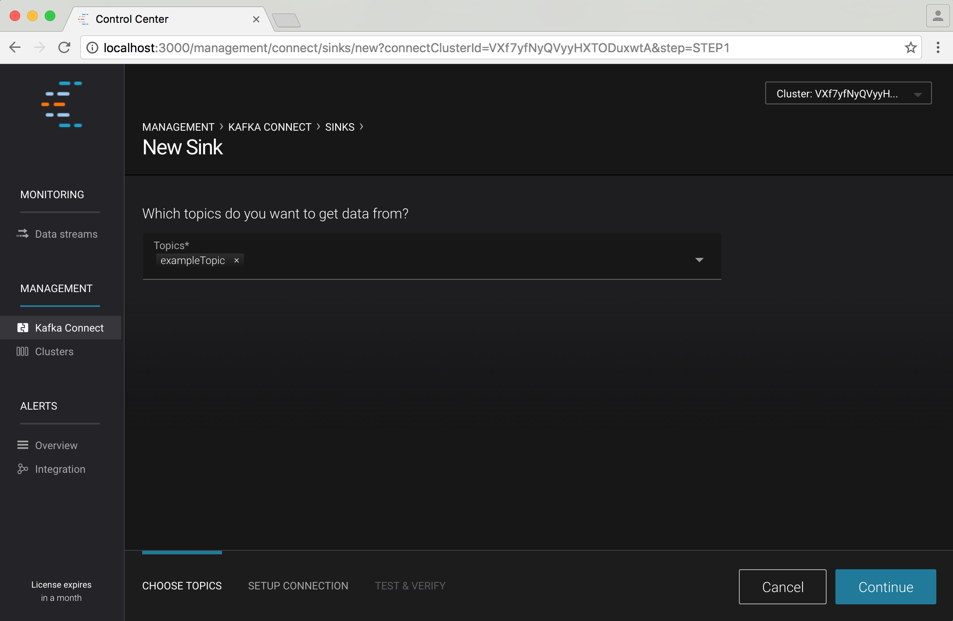Image resolution: width=953 pixels, height=621 pixels.
Task: Click the alerts Overview list icon
Action: [23, 445]
